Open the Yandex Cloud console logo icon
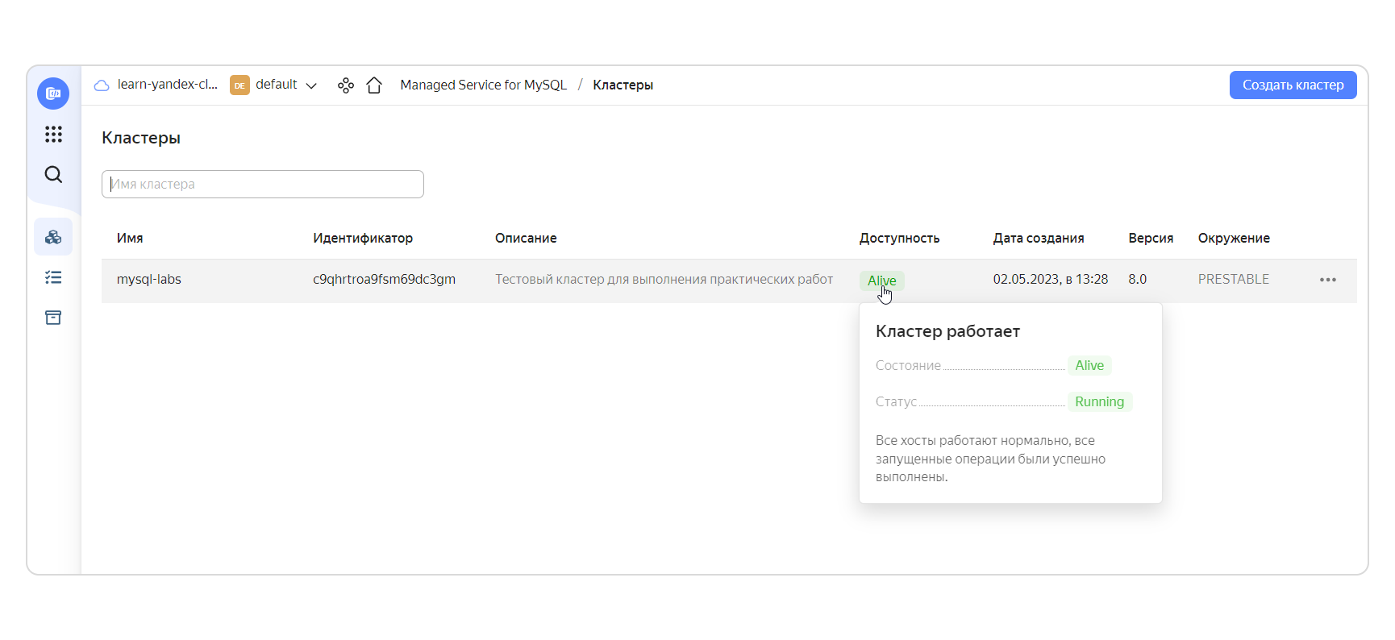Screen dimensions: 1395x640 click(53, 94)
